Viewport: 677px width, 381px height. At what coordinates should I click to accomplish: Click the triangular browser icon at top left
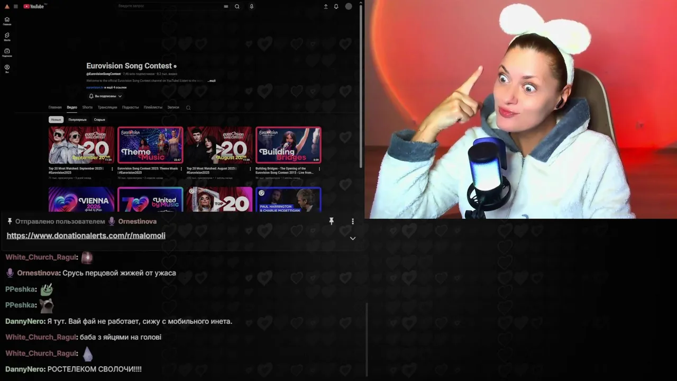(x=6, y=6)
